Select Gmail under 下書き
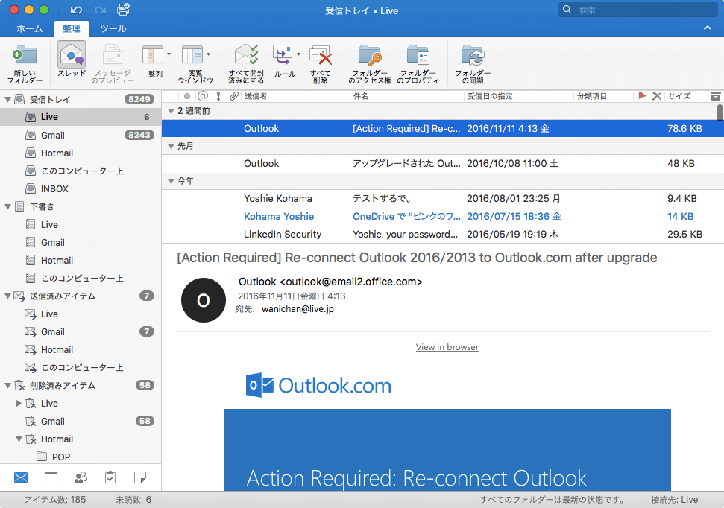The height and width of the screenshot is (508, 724). click(81, 242)
